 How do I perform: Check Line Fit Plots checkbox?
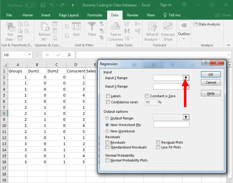tap(158, 147)
